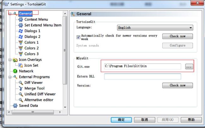The width and height of the screenshot is (205, 128).
Task: Collapse the General tree node
Action: [x=10, y=14]
